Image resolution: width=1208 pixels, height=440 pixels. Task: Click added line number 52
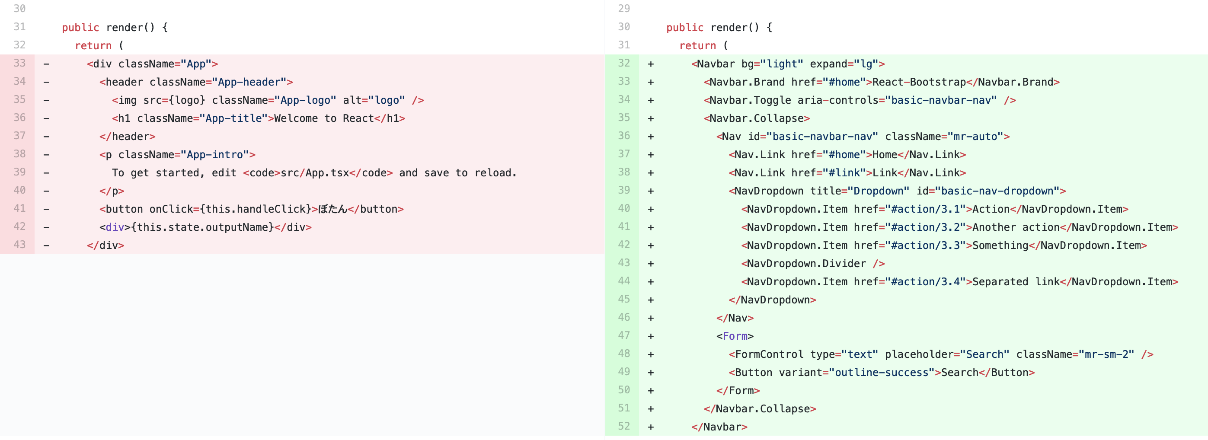click(623, 427)
